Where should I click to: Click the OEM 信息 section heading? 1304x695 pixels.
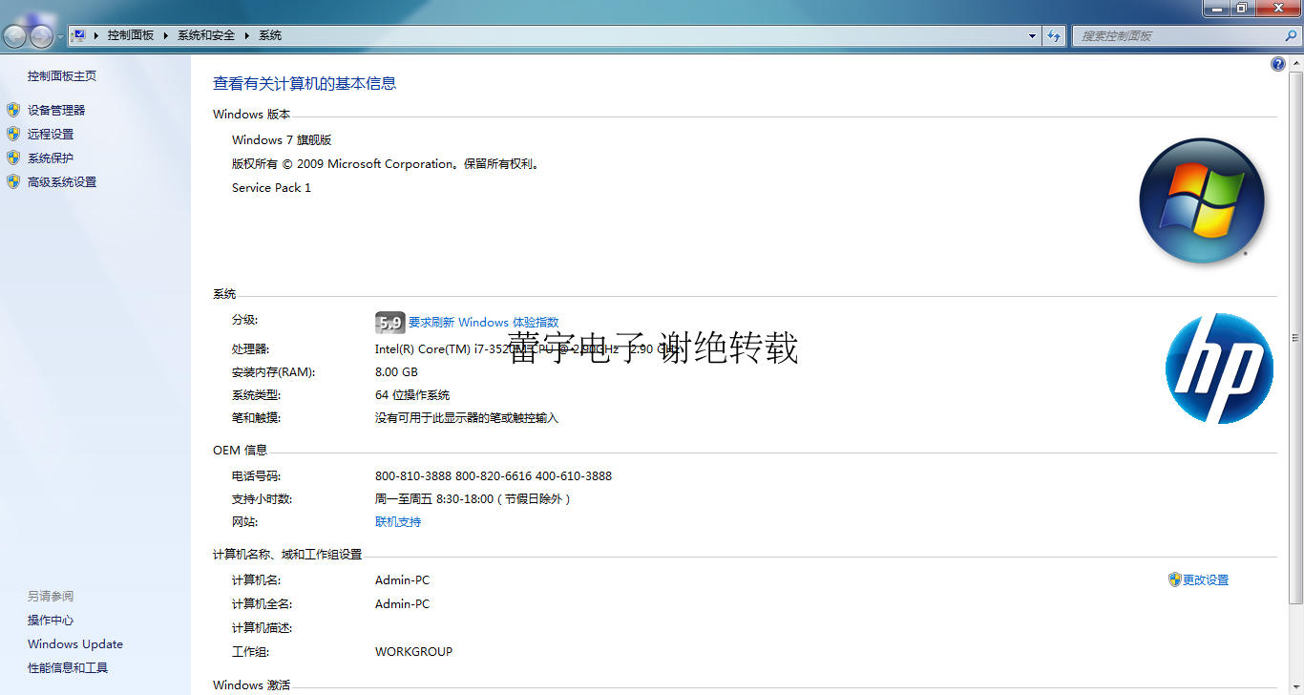[x=240, y=451]
